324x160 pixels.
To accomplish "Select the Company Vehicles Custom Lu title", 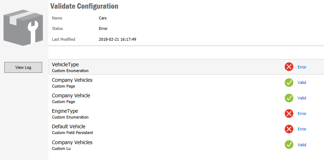I will (72, 142).
